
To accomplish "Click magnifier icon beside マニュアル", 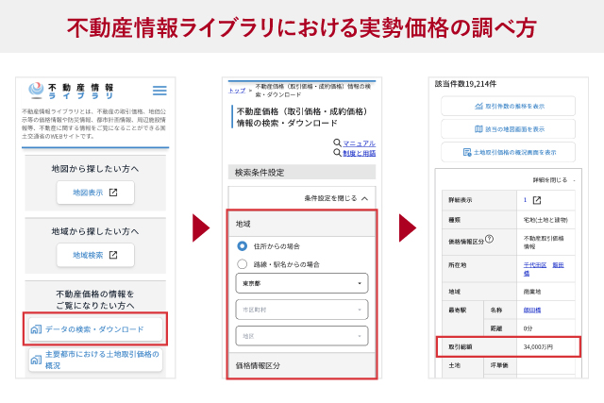I will point(337,143).
